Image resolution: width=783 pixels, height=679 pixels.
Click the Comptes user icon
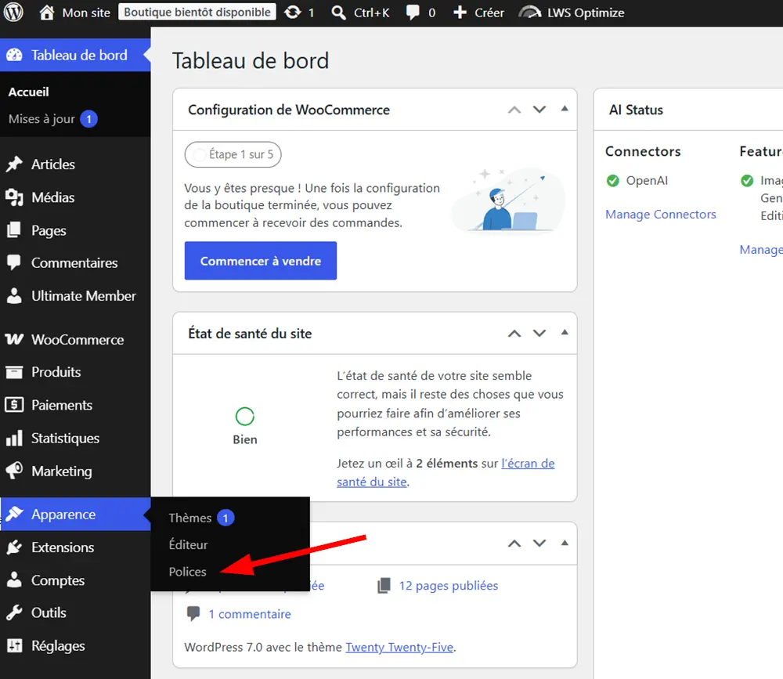coord(14,580)
